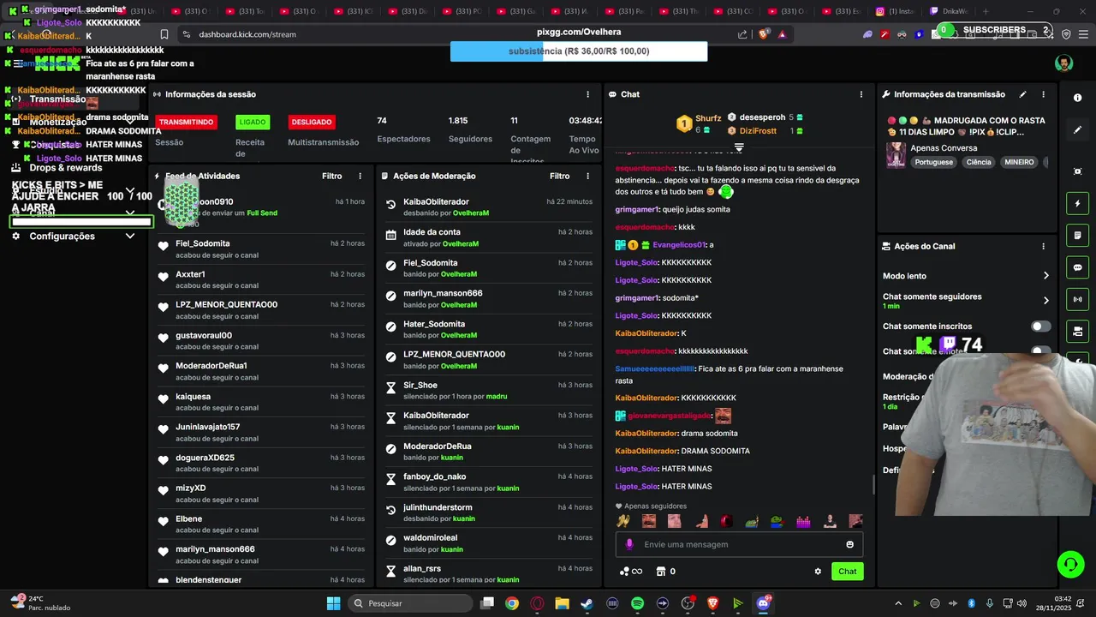Open chat settings gear icon
Image resolution: width=1096 pixels, height=617 pixels.
818,572
